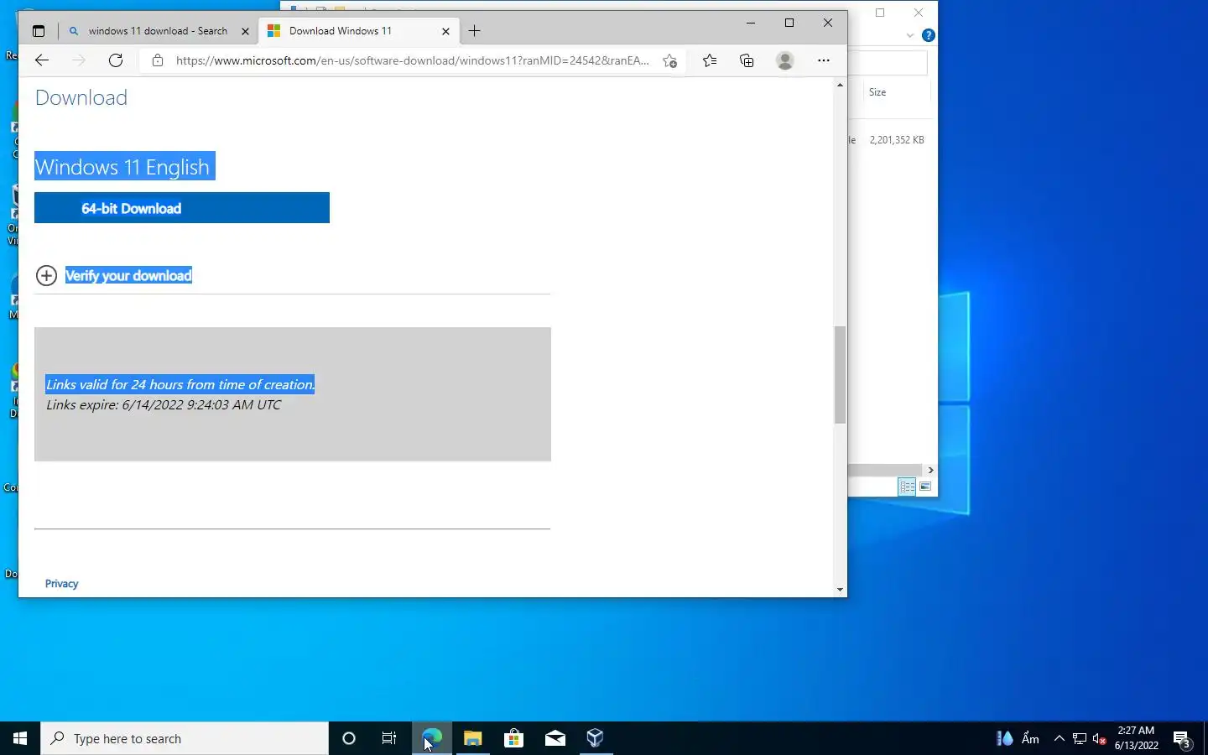The image size is (1208, 755).
Task: Open the tab actions menu icon
Action: coord(39,31)
